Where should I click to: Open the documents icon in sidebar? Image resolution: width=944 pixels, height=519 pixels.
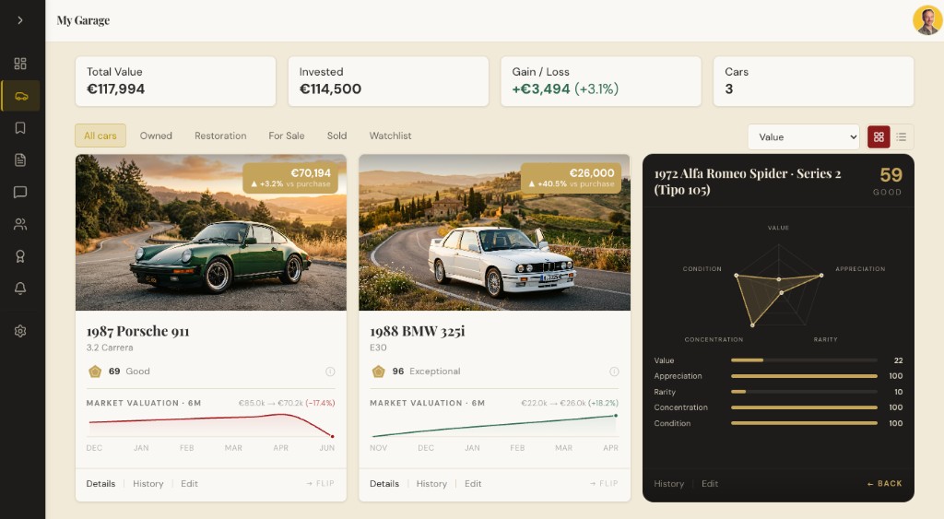click(20, 159)
